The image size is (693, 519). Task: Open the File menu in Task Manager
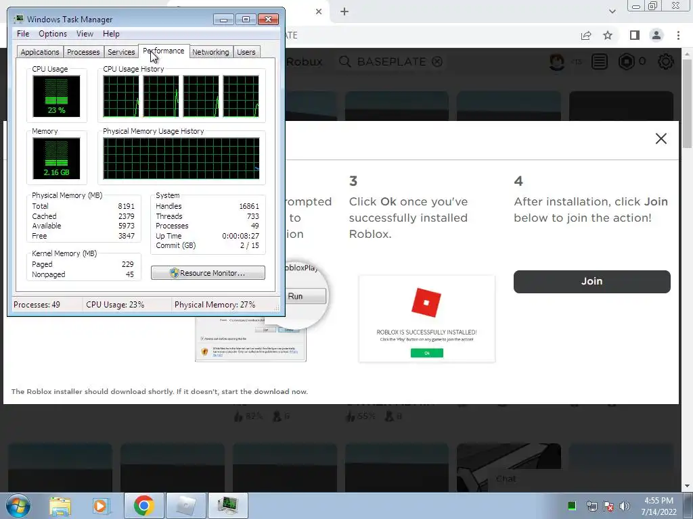(23, 34)
